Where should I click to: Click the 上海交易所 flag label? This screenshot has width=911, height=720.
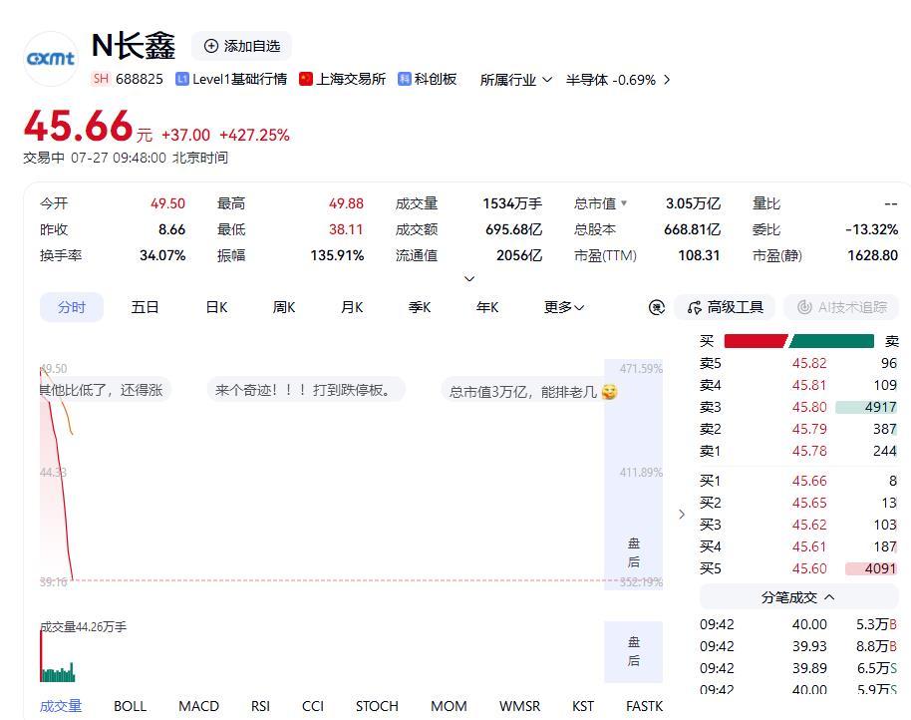tap(342, 79)
